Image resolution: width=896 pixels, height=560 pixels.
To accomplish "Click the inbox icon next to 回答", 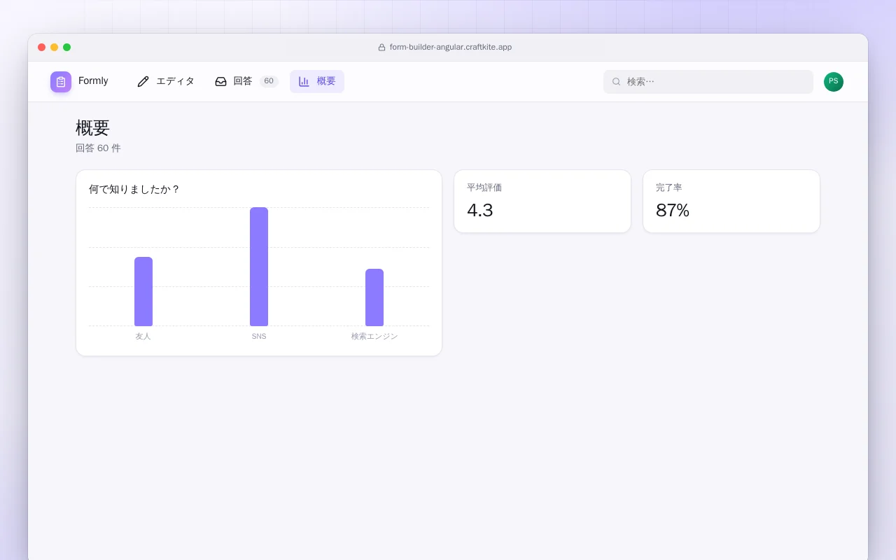I will 221,81.
